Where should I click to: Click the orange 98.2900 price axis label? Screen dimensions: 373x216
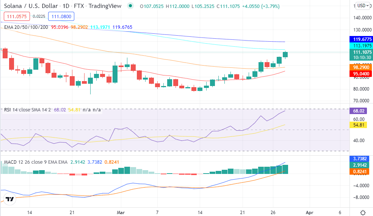click(x=361, y=67)
